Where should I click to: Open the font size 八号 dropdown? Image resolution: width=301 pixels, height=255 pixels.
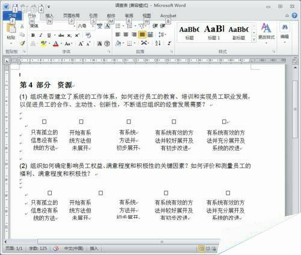tap(93, 26)
